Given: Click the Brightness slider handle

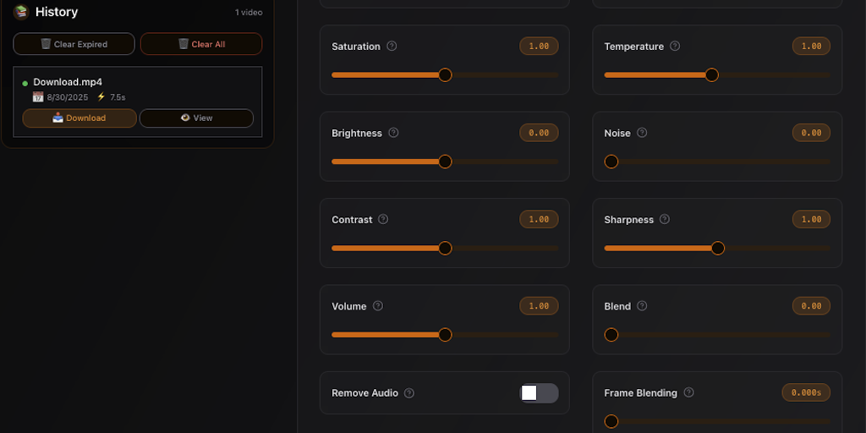Looking at the screenshot, I should 445,162.
